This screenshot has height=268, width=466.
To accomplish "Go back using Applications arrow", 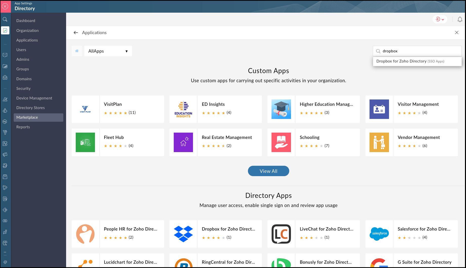I will [75, 33].
